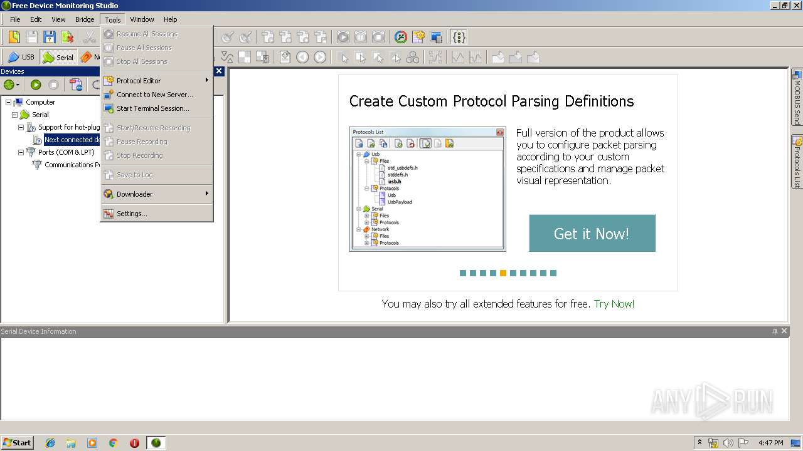Click the Get it Now! button
Screen dimensions: 803x451
[592, 233]
